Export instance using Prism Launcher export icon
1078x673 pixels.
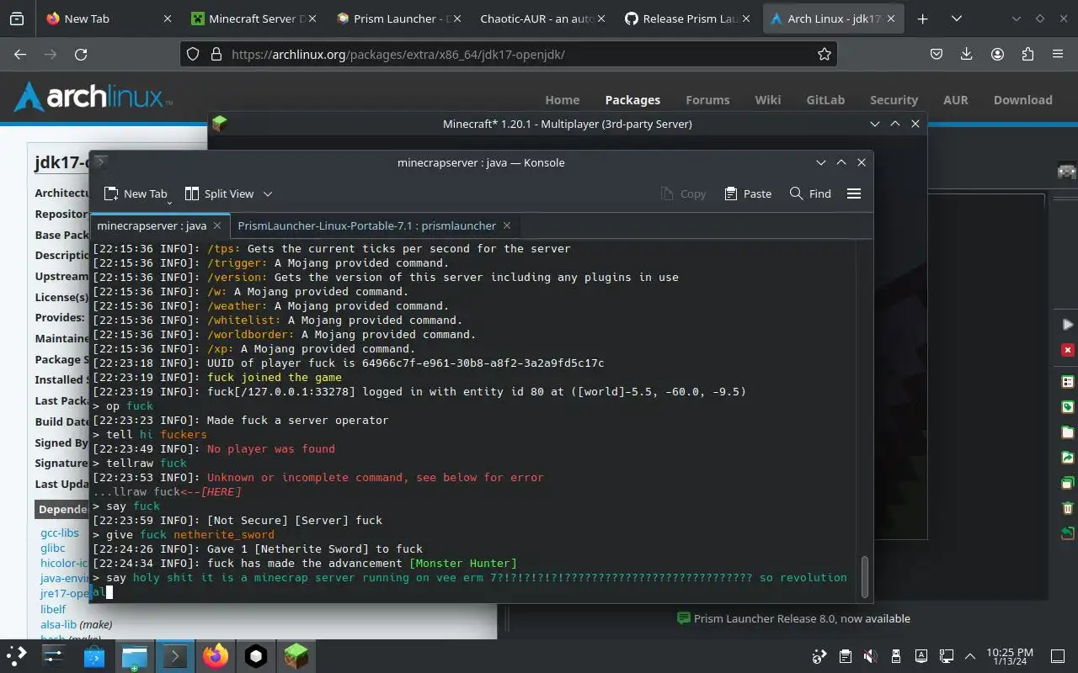pos(1068,458)
